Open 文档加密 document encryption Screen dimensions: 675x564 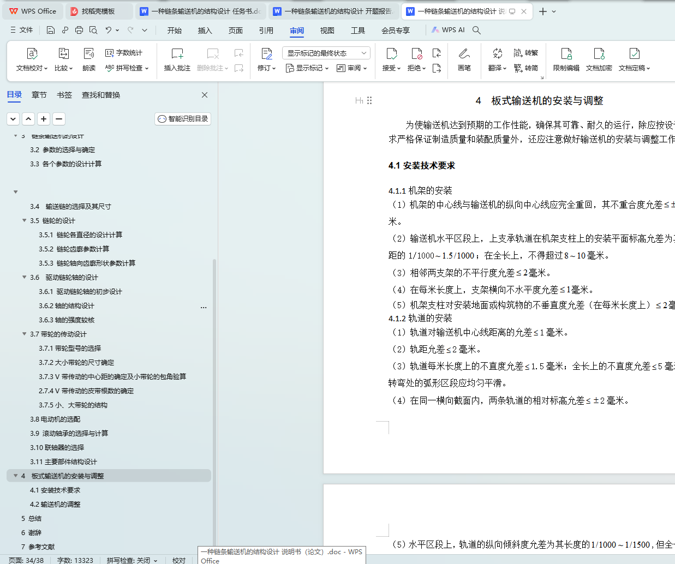tap(599, 60)
